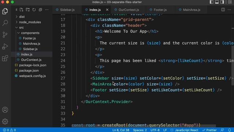The image size is (234, 132).
Task: Click the createRoot call on line 35
Action: click(x=114, y=125)
